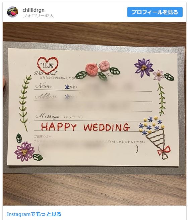Click the blue stitched flower beside Name
Viewport: 188px width, 220px height.
67,87
